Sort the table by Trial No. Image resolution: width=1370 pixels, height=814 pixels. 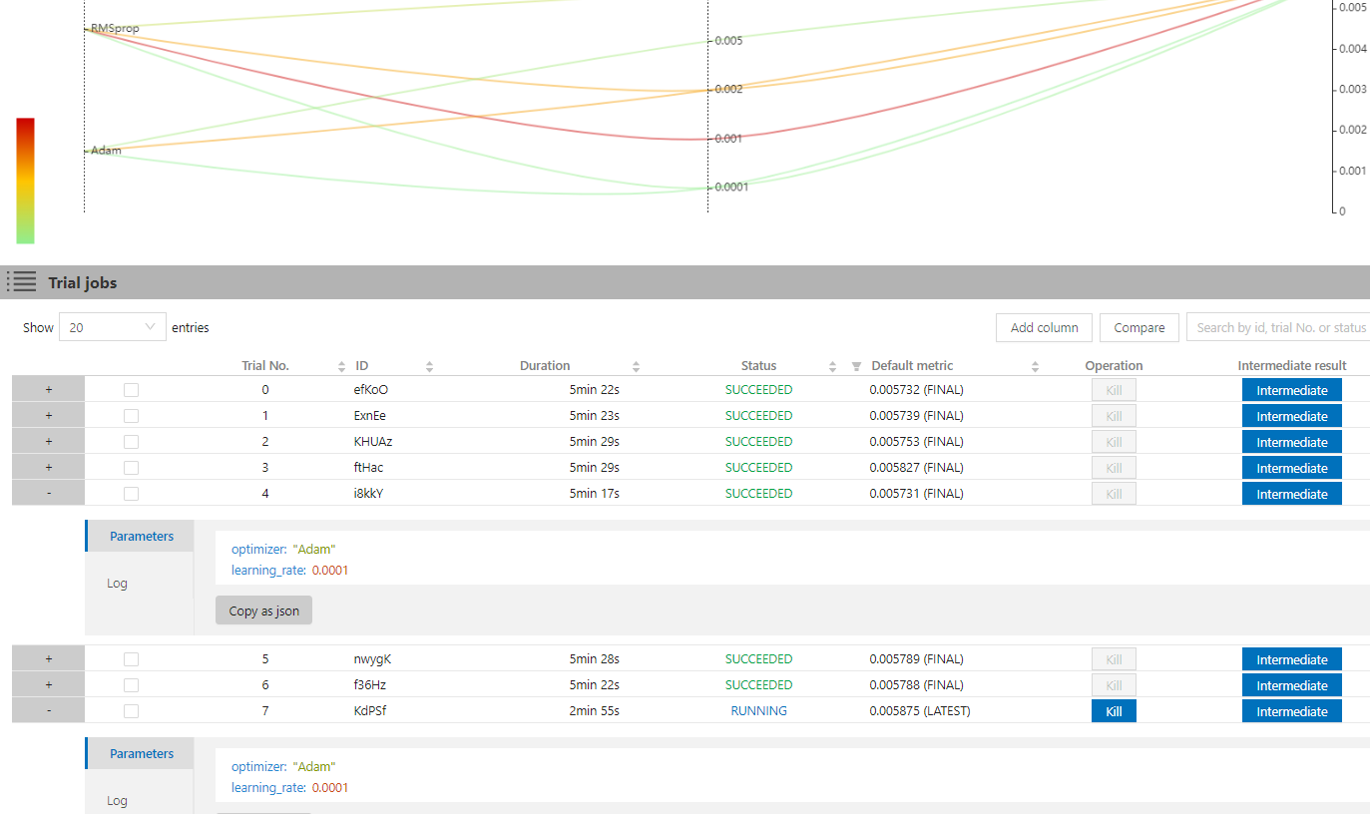tap(342, 366)
